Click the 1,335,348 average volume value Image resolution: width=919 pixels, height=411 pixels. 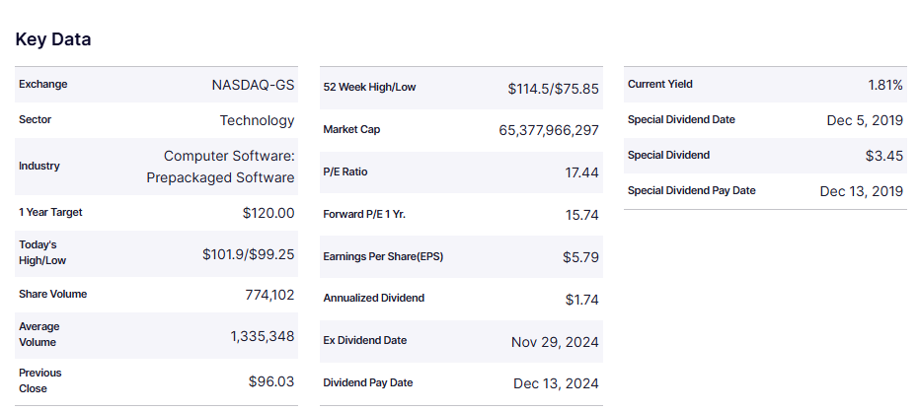pyautogui.click(x=262, y=336)
